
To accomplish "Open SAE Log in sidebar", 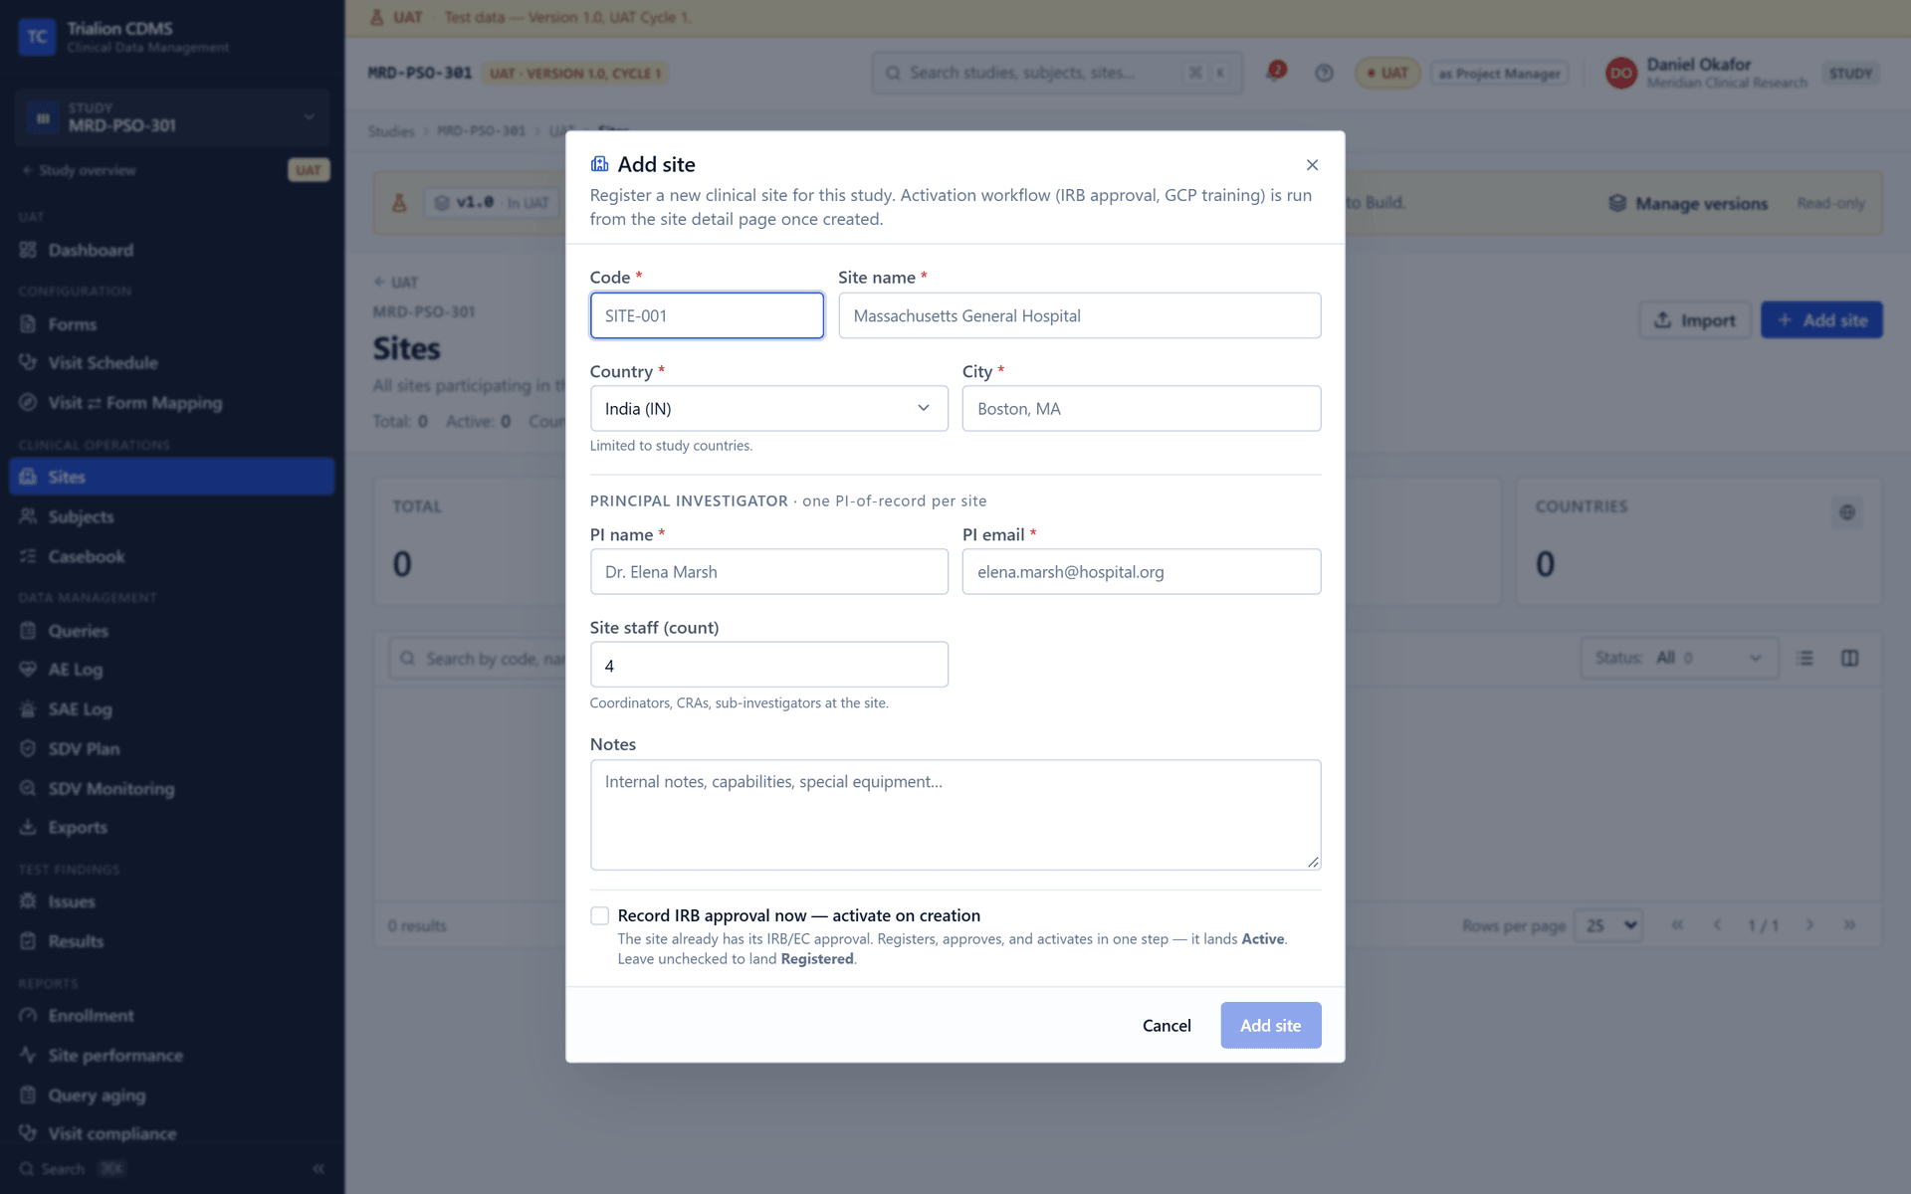I will click(x=172, y=709).
